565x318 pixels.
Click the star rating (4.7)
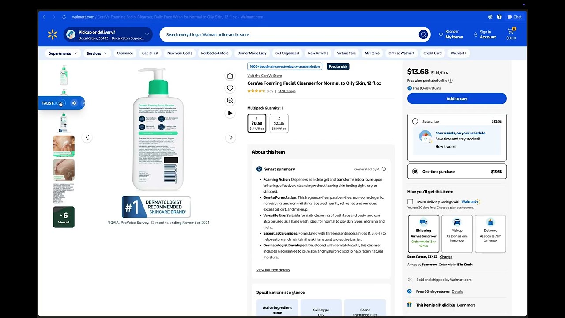point(260,91)
